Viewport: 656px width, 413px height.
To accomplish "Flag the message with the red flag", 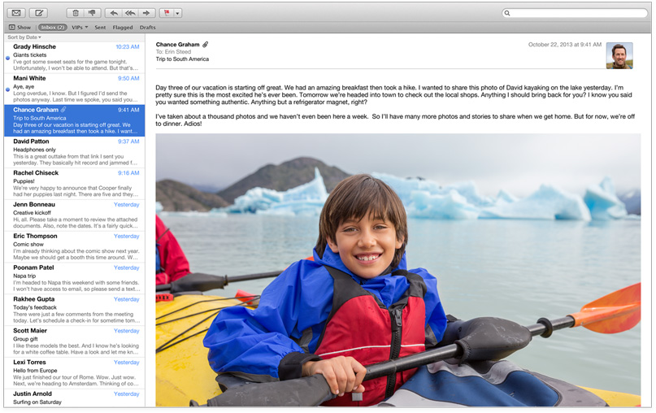I will 167,13.
